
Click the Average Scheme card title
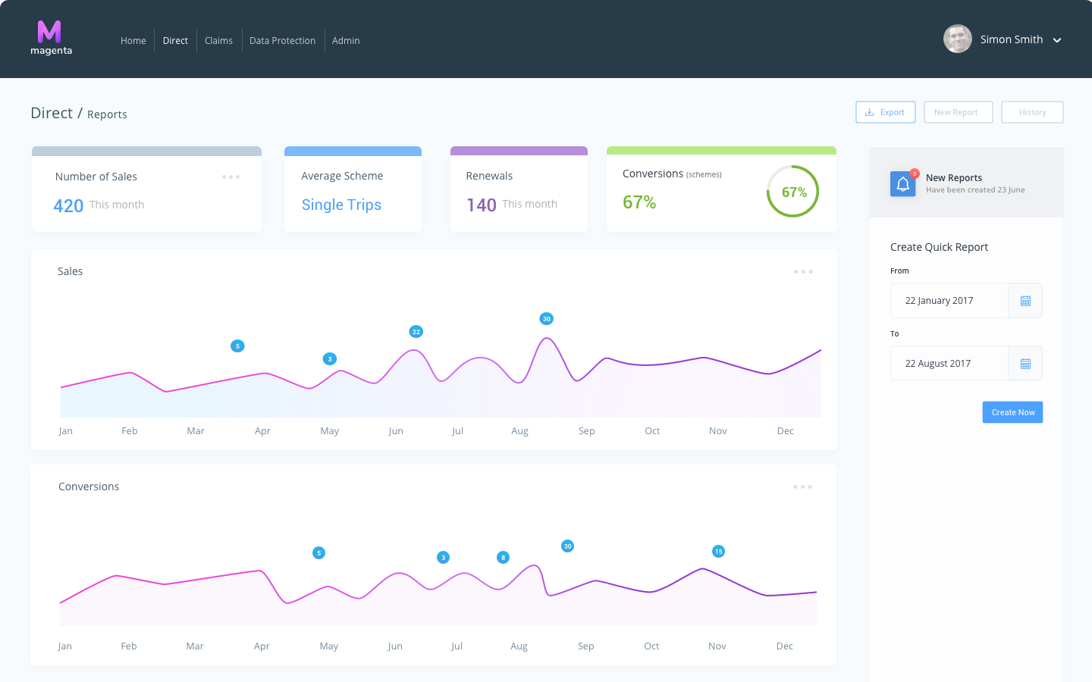pos(342,176)
